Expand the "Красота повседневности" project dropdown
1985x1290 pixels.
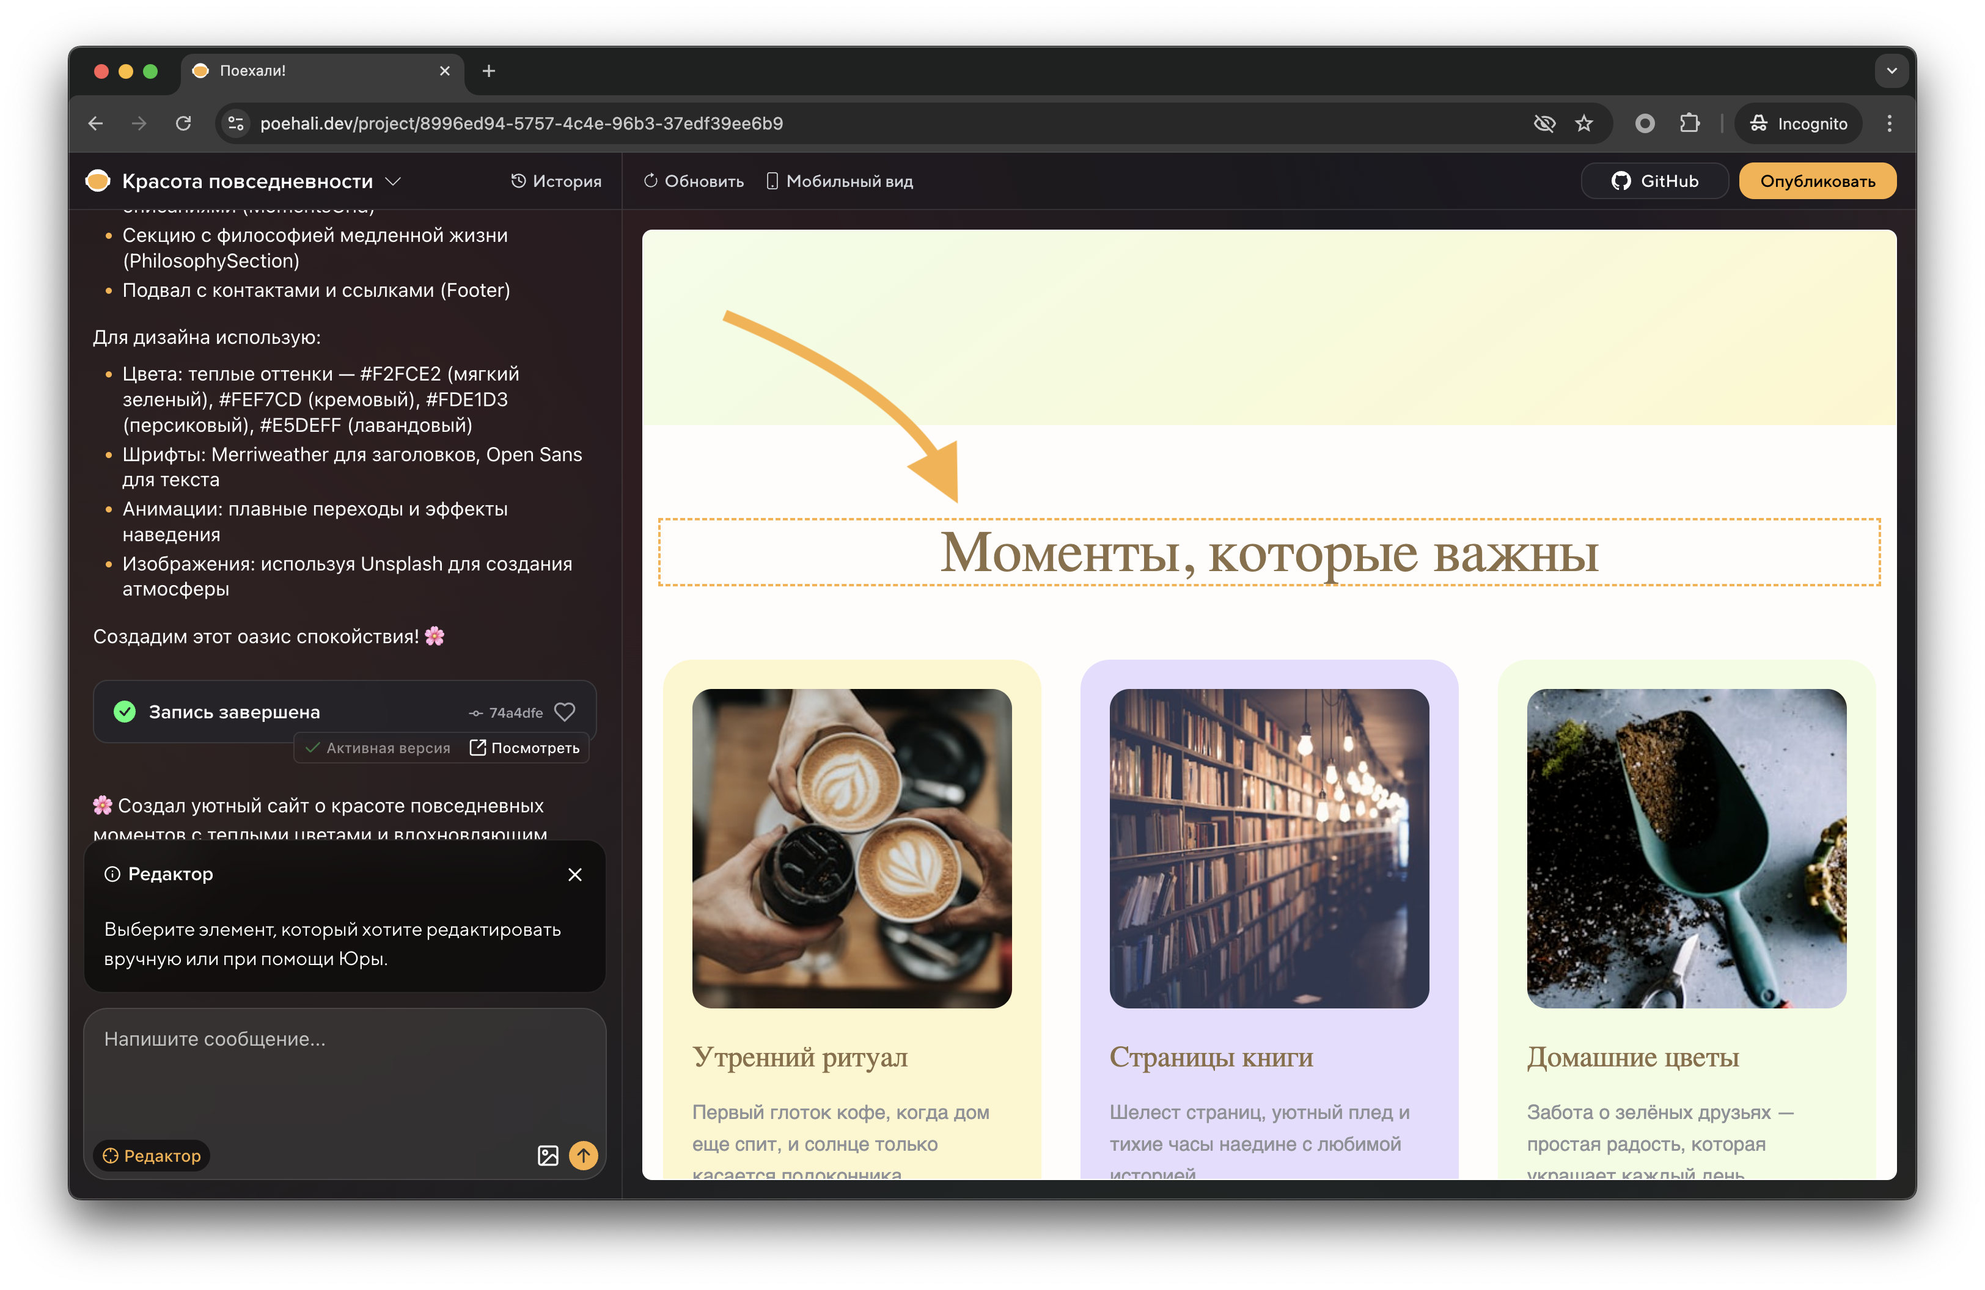(395, 181)
